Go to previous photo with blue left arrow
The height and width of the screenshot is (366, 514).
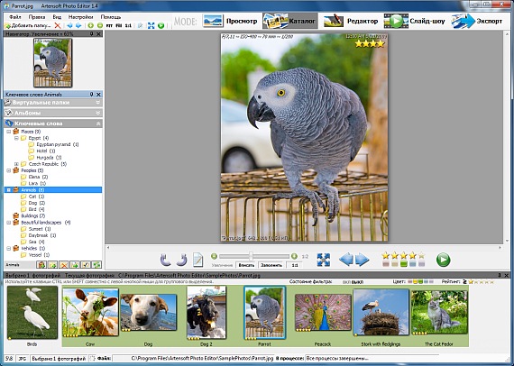[x=346, y=260]
